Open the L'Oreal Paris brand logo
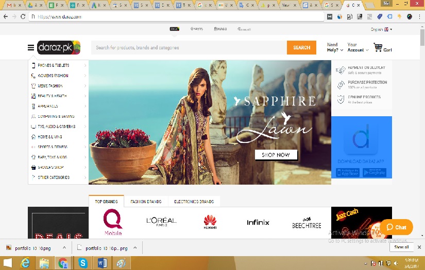 [161, 222]
